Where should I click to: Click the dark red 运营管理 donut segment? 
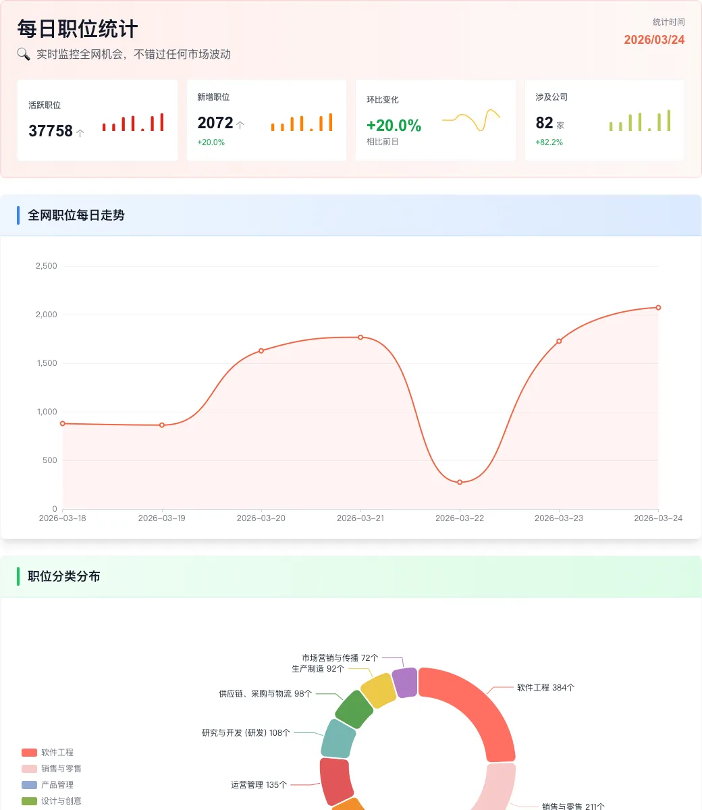pyautogui.click(x=335, y=781)
